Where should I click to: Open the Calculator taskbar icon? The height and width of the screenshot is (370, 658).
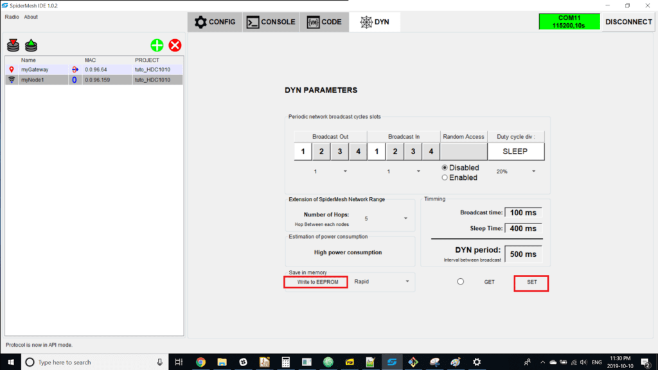286,362
